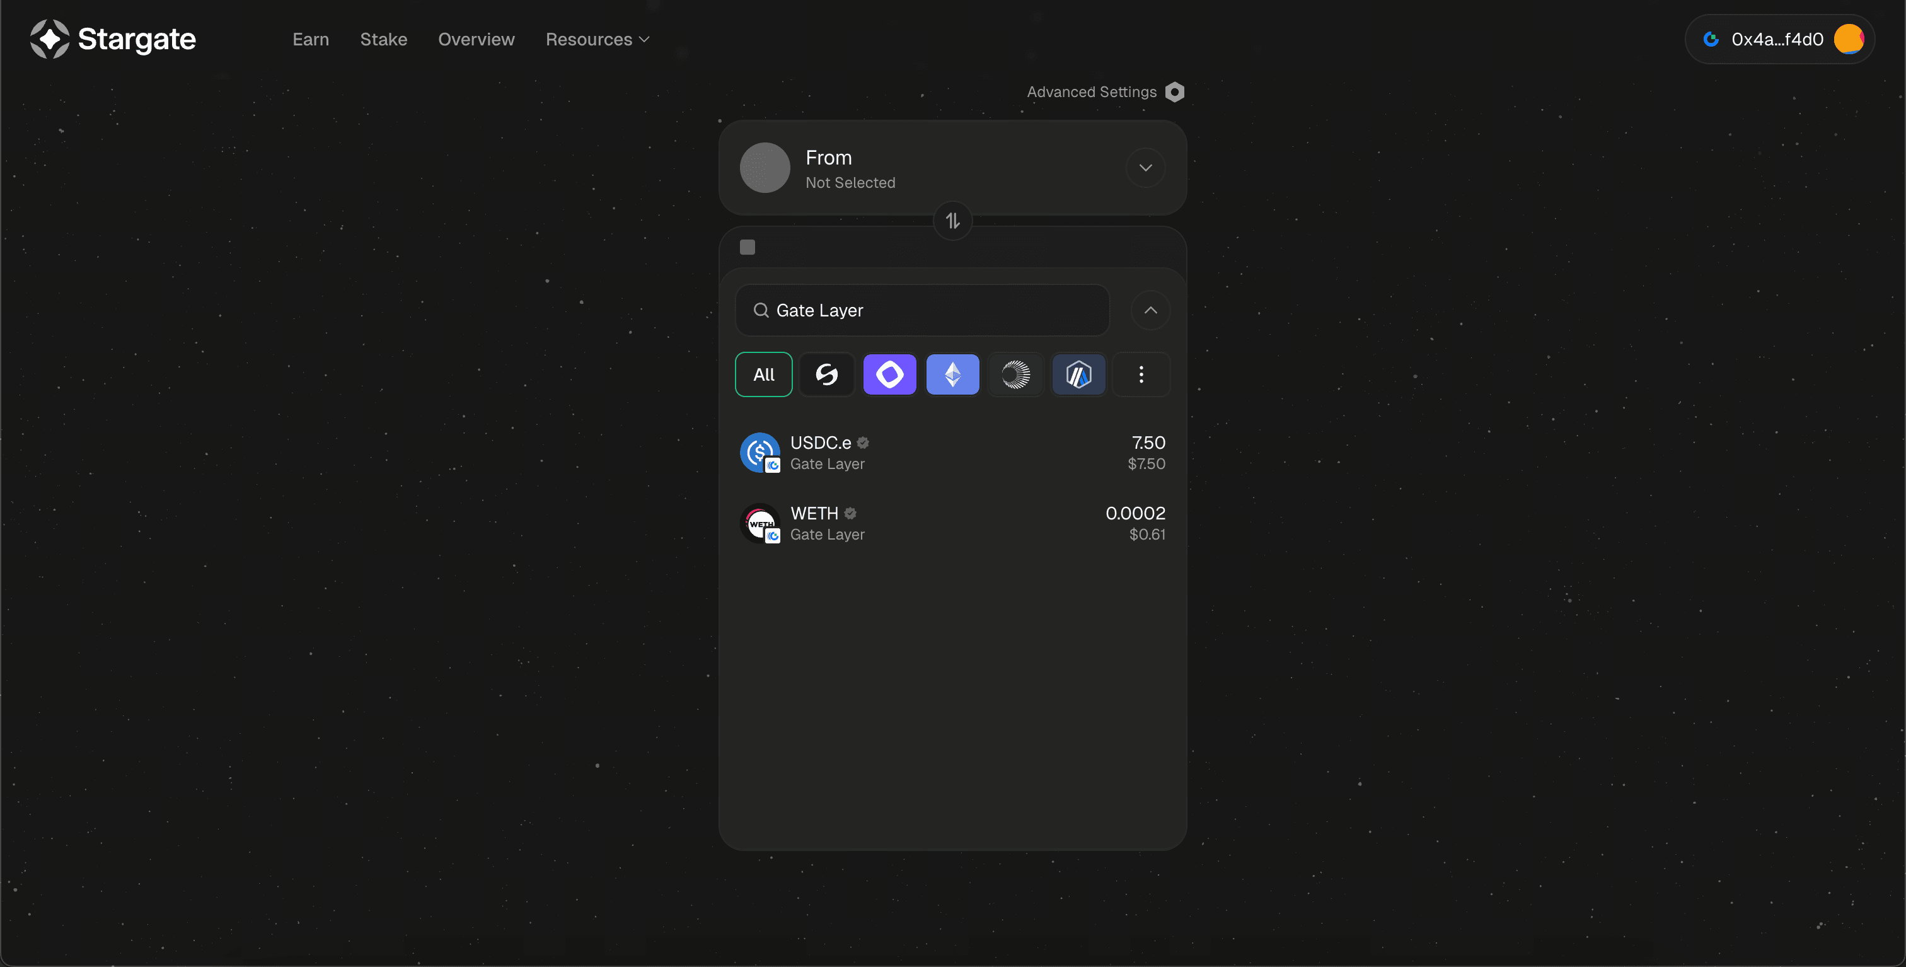Open the Stake page
The image size is (1906, 967).
[x=383, y=39]
